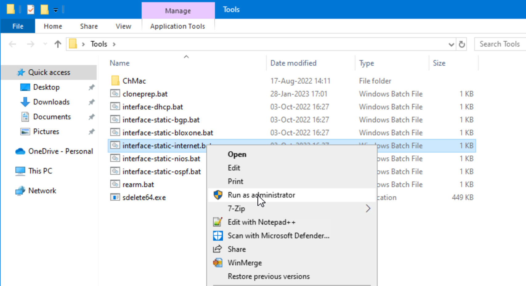Click the Properties icon in quick access toolbar
The image size is (526, 286).
click(31, 10)
